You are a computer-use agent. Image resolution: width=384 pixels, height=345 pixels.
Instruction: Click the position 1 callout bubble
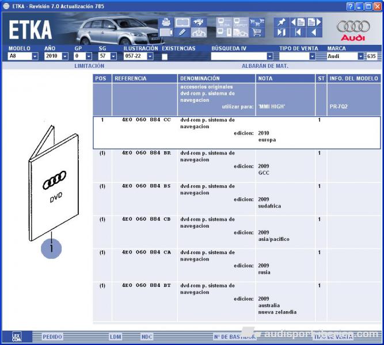click(51, 248)
